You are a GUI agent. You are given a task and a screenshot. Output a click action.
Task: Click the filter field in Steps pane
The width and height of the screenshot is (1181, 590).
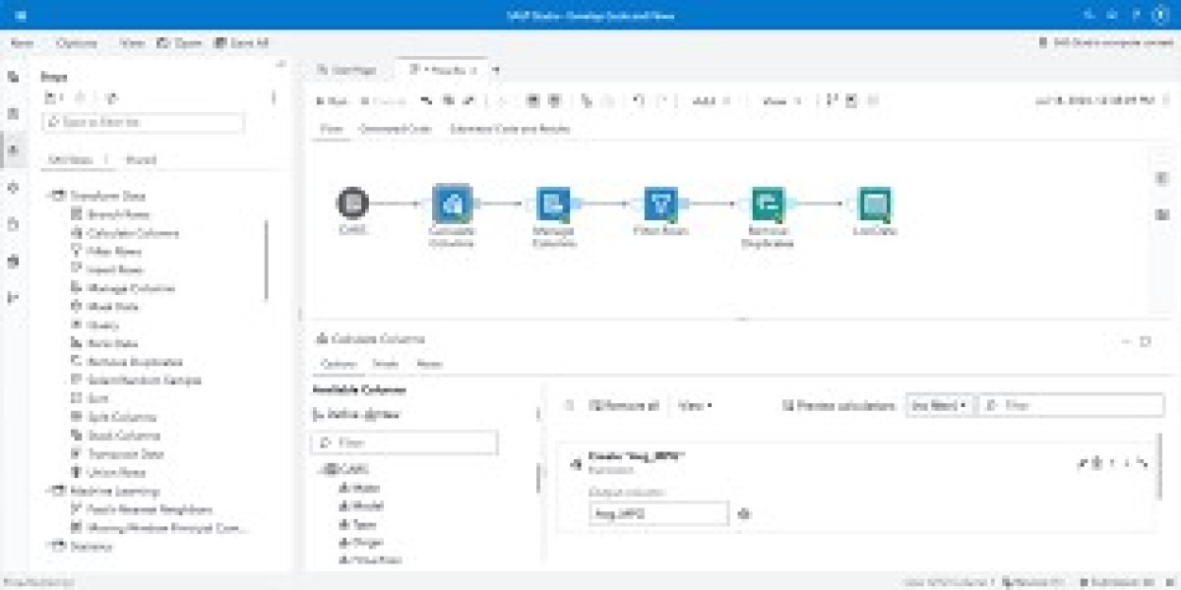coord(143,123)
